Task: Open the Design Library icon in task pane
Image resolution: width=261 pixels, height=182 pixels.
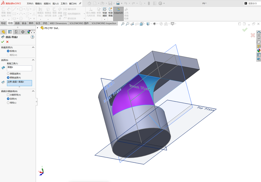Action: tap(259, 37)
